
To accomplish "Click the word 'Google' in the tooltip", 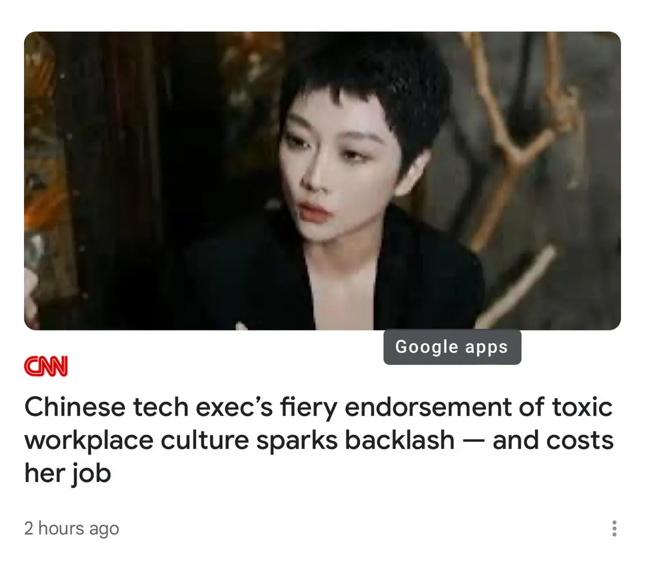I will 427,347.
